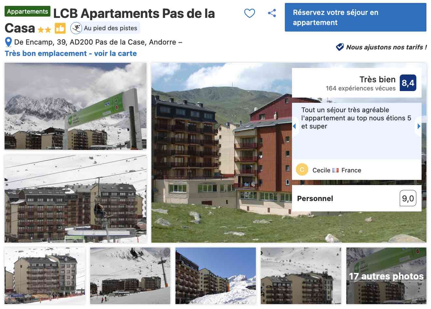This screenshot has width=431, height=309.
Task: Open the blue-sky building thumbnail photo
Action: pos(215,276)
